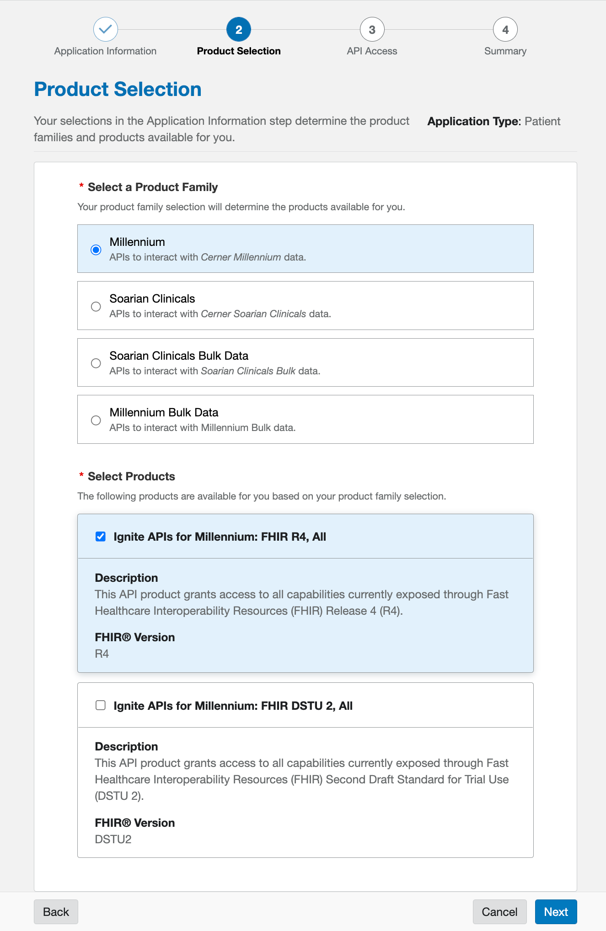Uncheck the FHIR R4, All product checkbox
The height and width of the screenshot is (931, 606).
(101, 537)
